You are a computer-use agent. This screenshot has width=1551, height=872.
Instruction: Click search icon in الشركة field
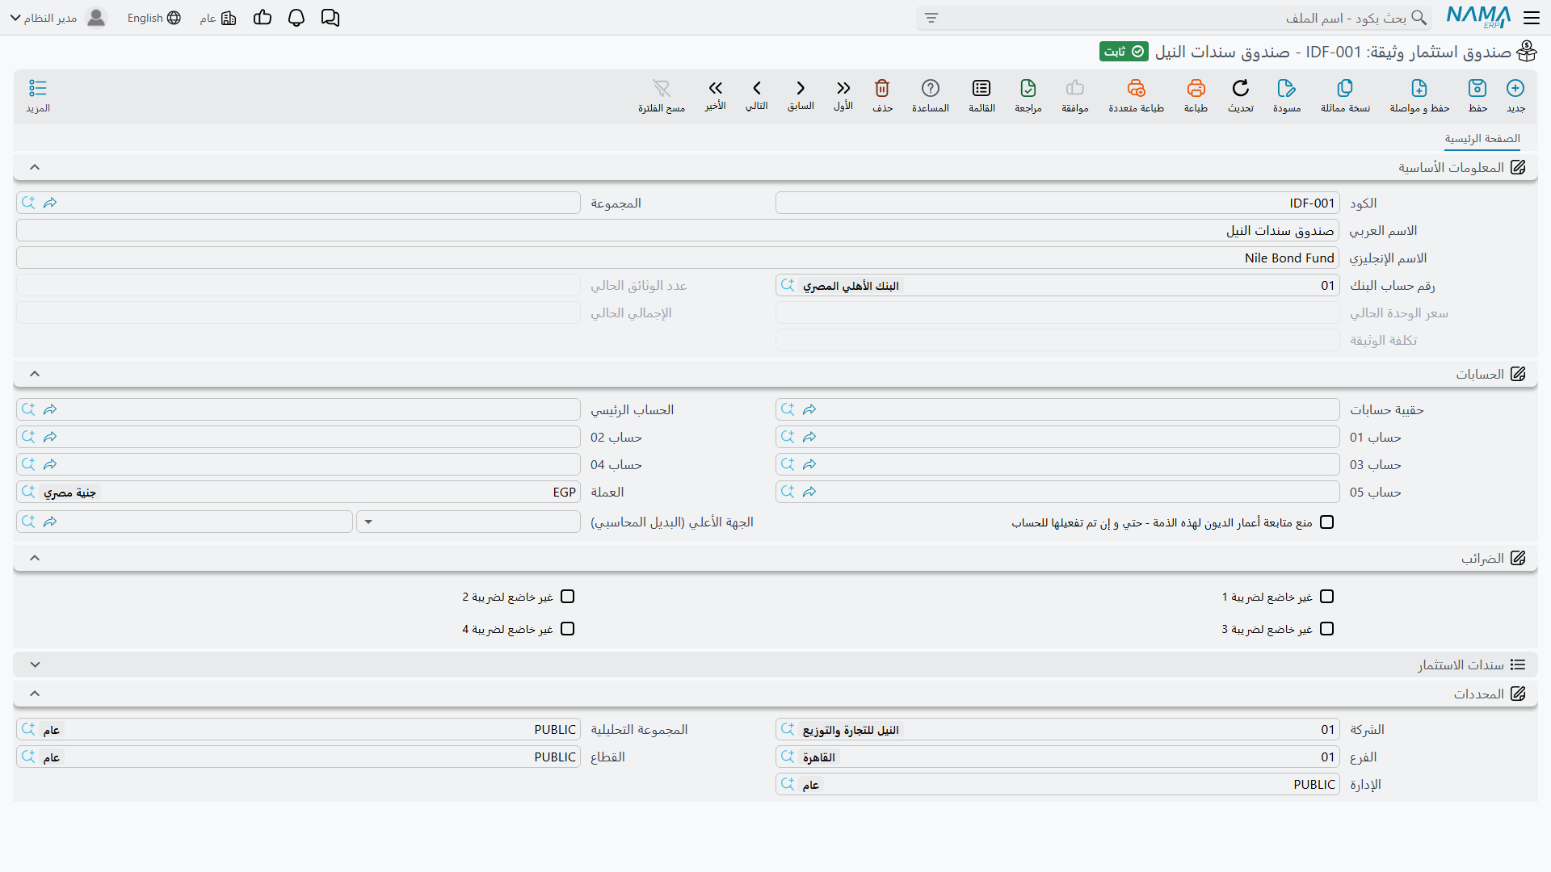coord(788,729)
